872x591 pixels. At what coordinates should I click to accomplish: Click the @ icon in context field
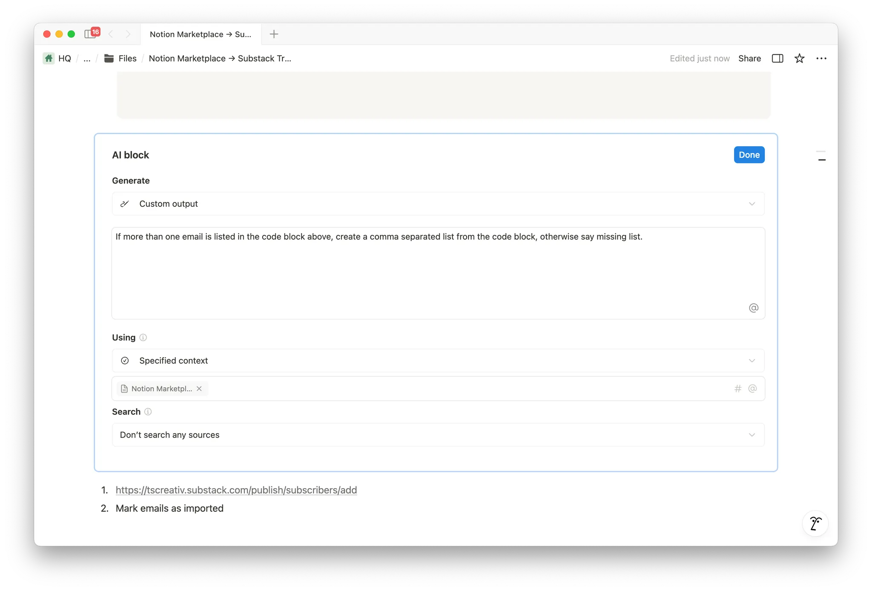pos(752,389)
